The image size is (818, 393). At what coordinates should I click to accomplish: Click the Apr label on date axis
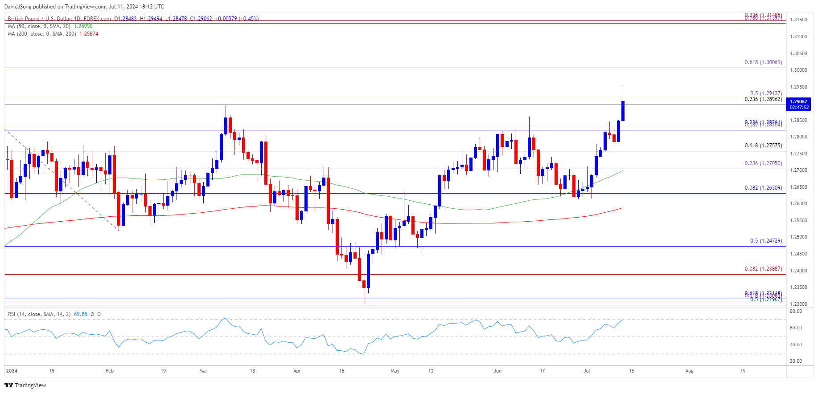[x=297, y=371]
